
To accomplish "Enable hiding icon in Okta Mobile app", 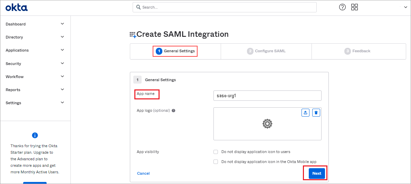I will (216, 162).
